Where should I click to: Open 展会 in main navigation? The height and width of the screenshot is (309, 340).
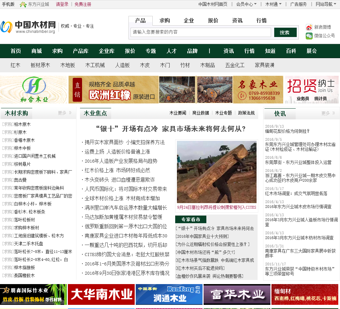(312, 51)
